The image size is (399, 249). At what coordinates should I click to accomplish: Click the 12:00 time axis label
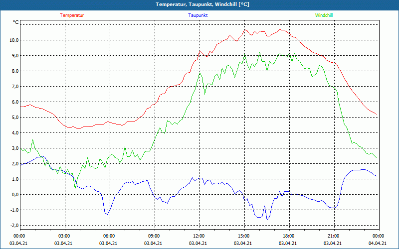pos(199,236)
